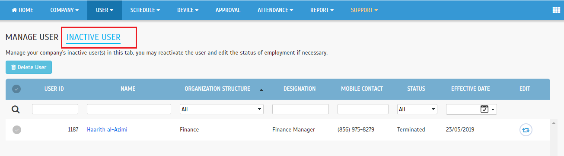Click the Home menu item
The width and height of the screenshot is (564, 156).
point(22,10)
